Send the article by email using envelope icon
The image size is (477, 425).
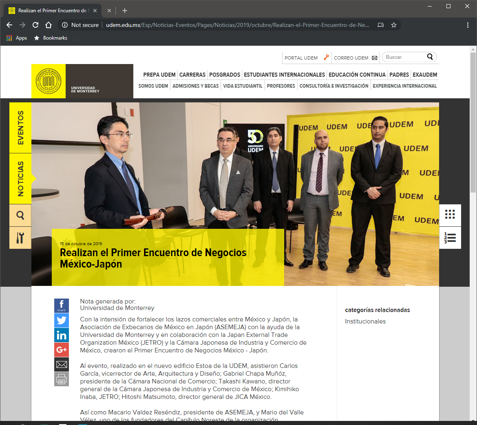click(x=62, y=364)
